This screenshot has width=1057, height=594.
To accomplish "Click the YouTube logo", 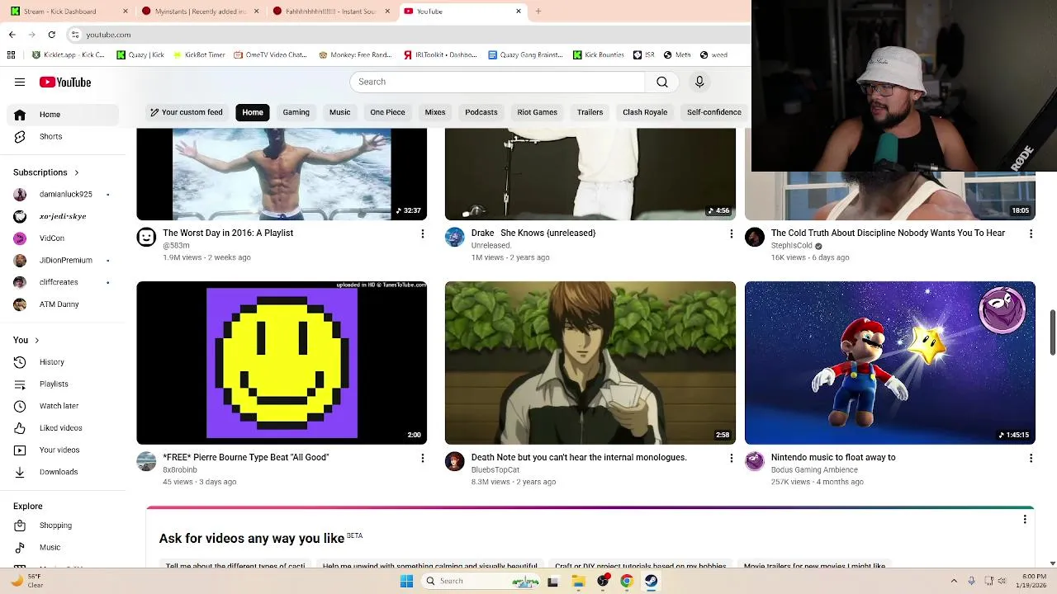I will point(65,82).
